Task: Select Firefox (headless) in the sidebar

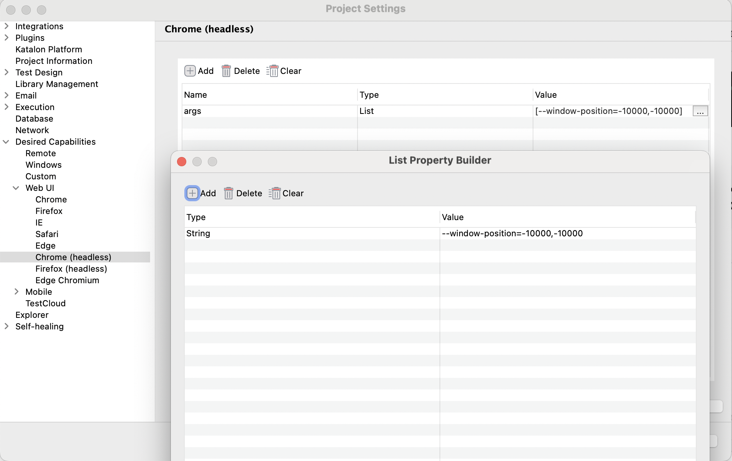Action: pos(71,269)
